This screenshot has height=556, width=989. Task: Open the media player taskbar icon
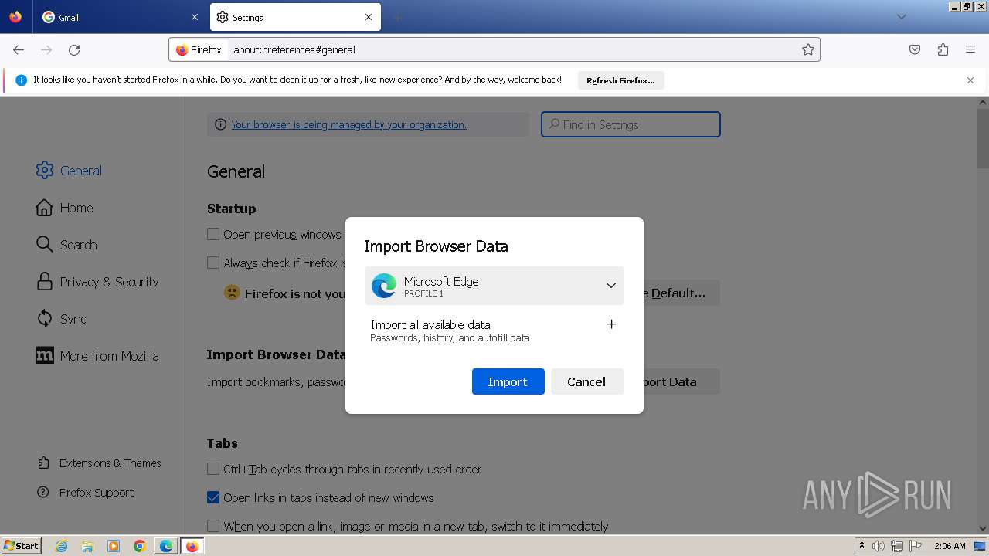click(114, 546)
